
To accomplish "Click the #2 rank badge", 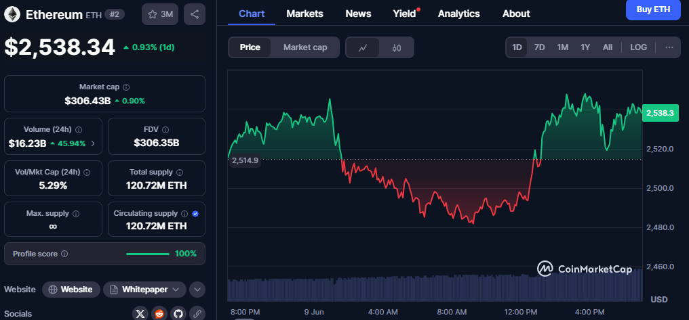I will 115,14.
